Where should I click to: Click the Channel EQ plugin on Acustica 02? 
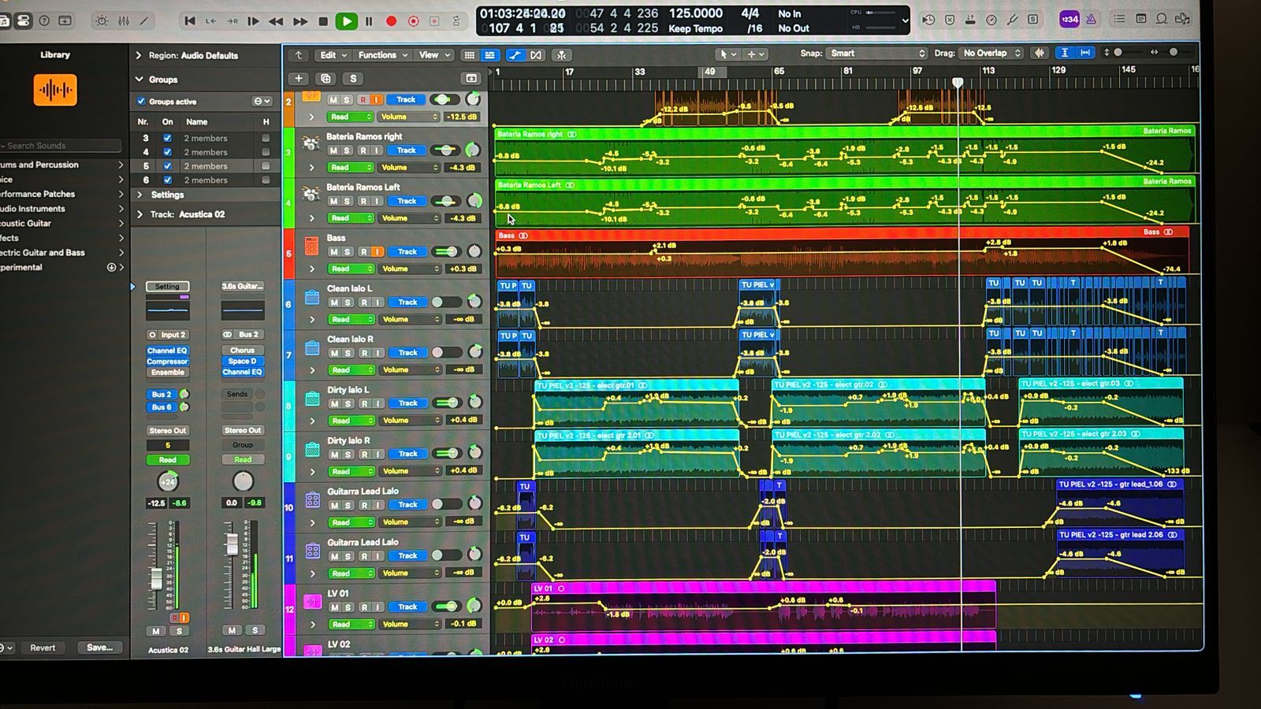point(167,351)
